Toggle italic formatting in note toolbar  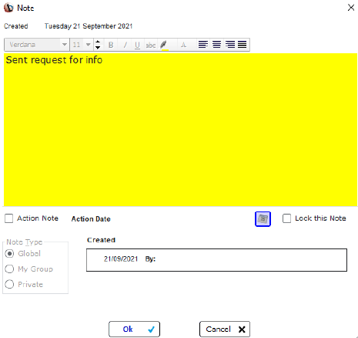click(125, 45)
